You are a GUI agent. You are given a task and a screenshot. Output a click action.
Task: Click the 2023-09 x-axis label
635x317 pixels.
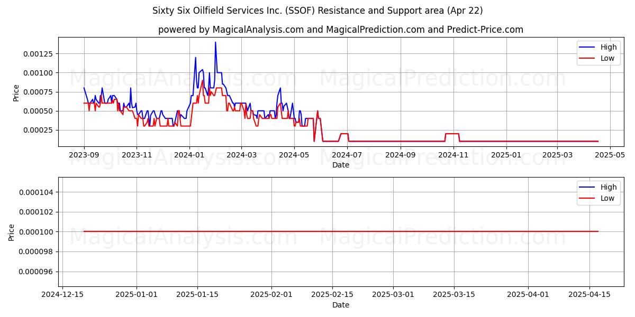(84, 155)
